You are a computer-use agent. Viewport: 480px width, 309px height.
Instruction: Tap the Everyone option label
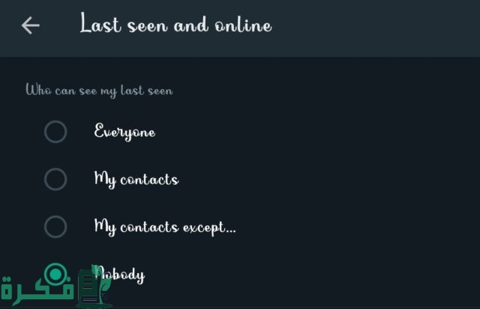124,132
